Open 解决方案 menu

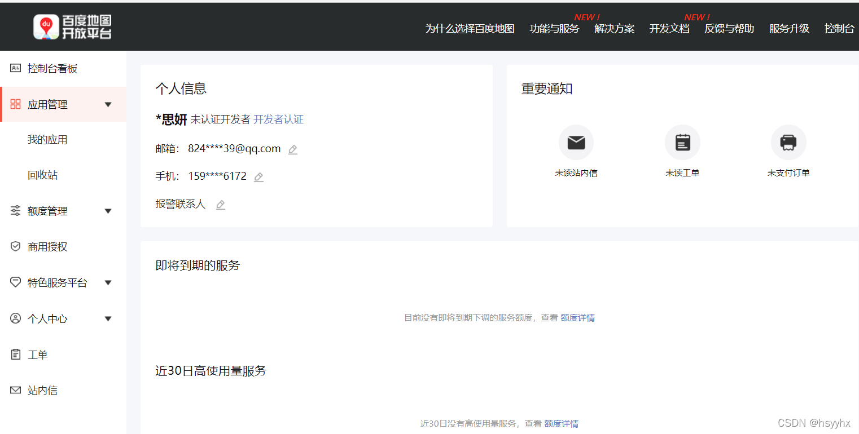pyautogui.click(x=614, y=29)
